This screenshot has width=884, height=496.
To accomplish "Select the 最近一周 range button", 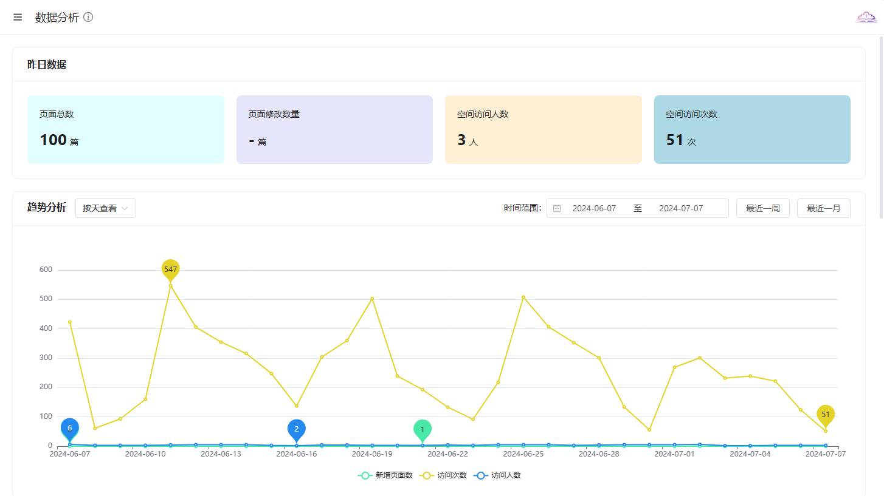I will coord(763,208).
